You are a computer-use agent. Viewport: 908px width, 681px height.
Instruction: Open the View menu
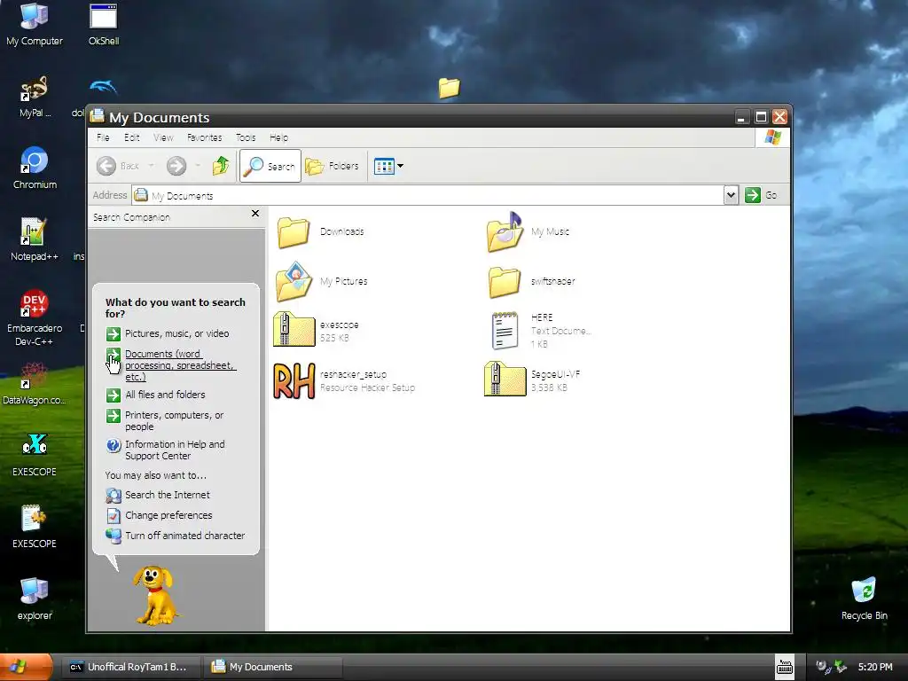point(163,137)
